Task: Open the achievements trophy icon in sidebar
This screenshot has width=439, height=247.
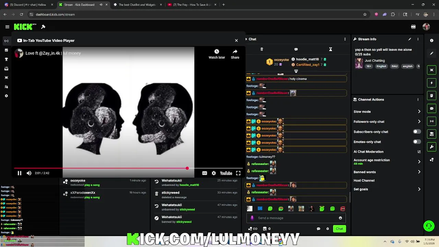Action: (6, 59)
